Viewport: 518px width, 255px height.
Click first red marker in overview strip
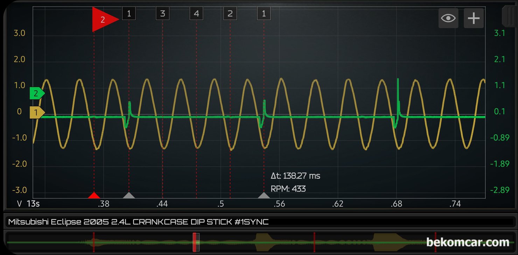coord(93,242)
